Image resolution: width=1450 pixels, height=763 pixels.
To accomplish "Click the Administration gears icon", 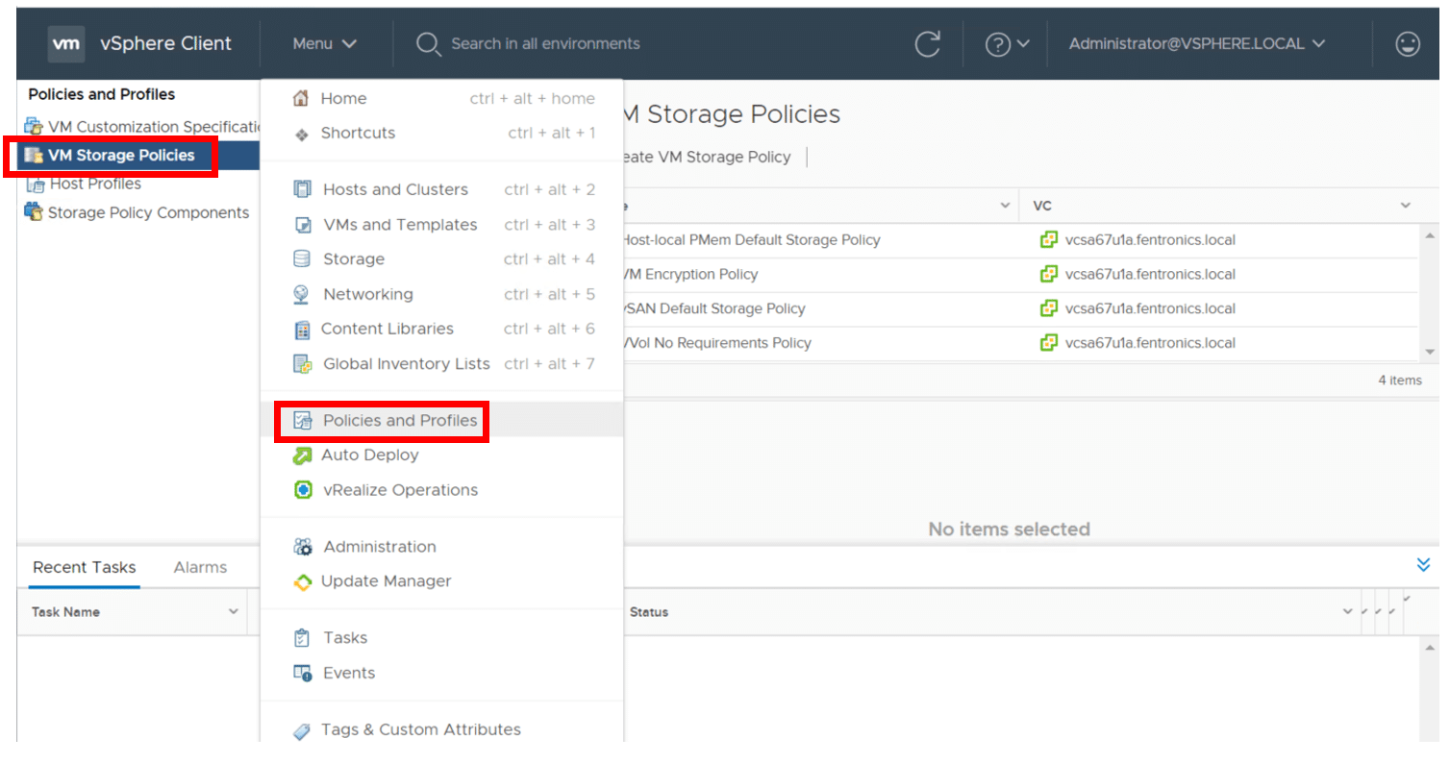I will pyautogui.click(x=302, y=547).
